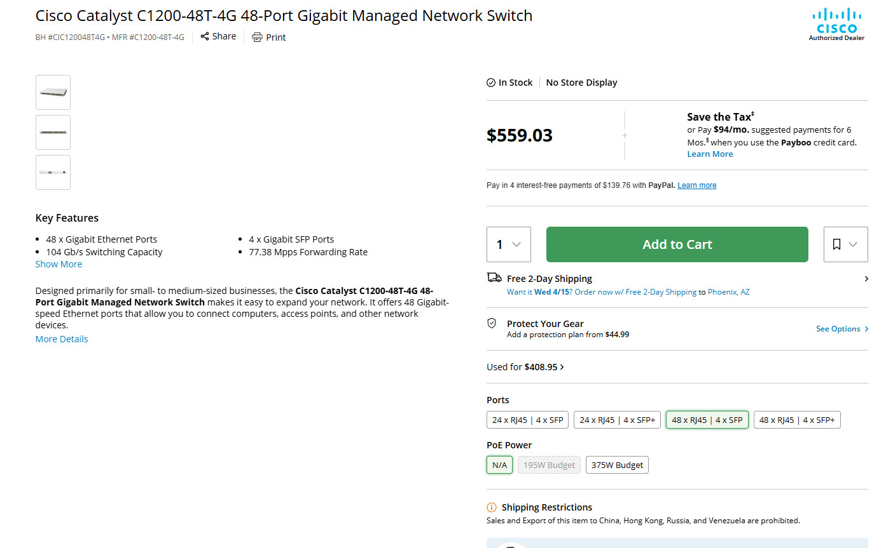This screenshot has width=893, height=548.
Task: Select 375W Budget PoE option
Action: coord(617,465)
